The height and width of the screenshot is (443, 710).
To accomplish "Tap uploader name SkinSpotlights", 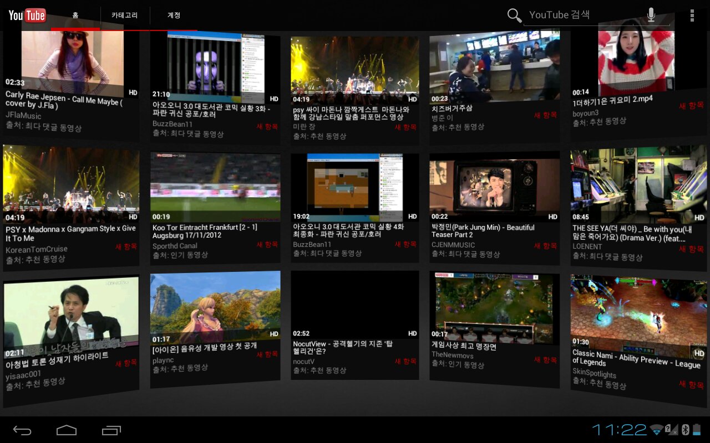I will pyautogui.click(x=594, y=373).
